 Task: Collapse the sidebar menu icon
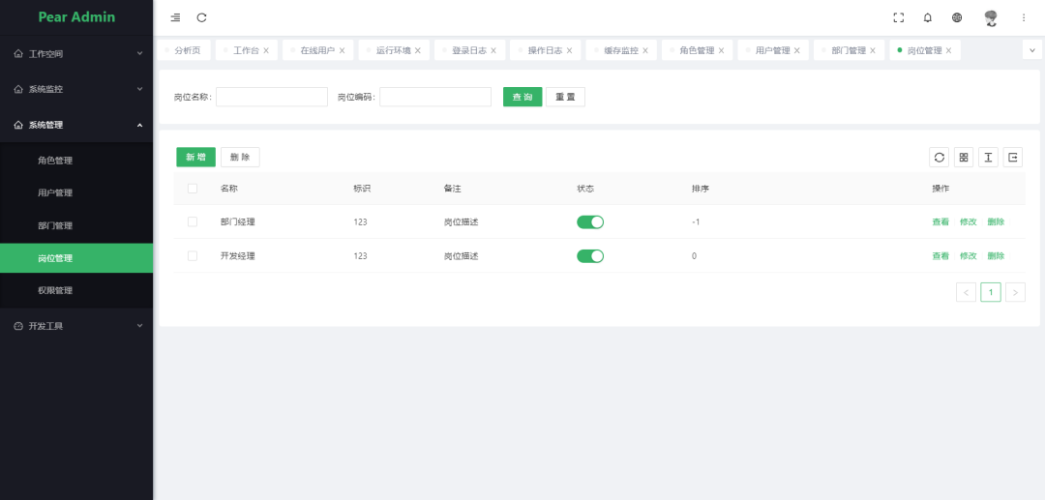[175, 17]
